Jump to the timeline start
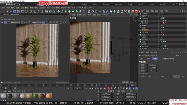Image resolution: width=187 pixels, height=105 pixels. 86,88
